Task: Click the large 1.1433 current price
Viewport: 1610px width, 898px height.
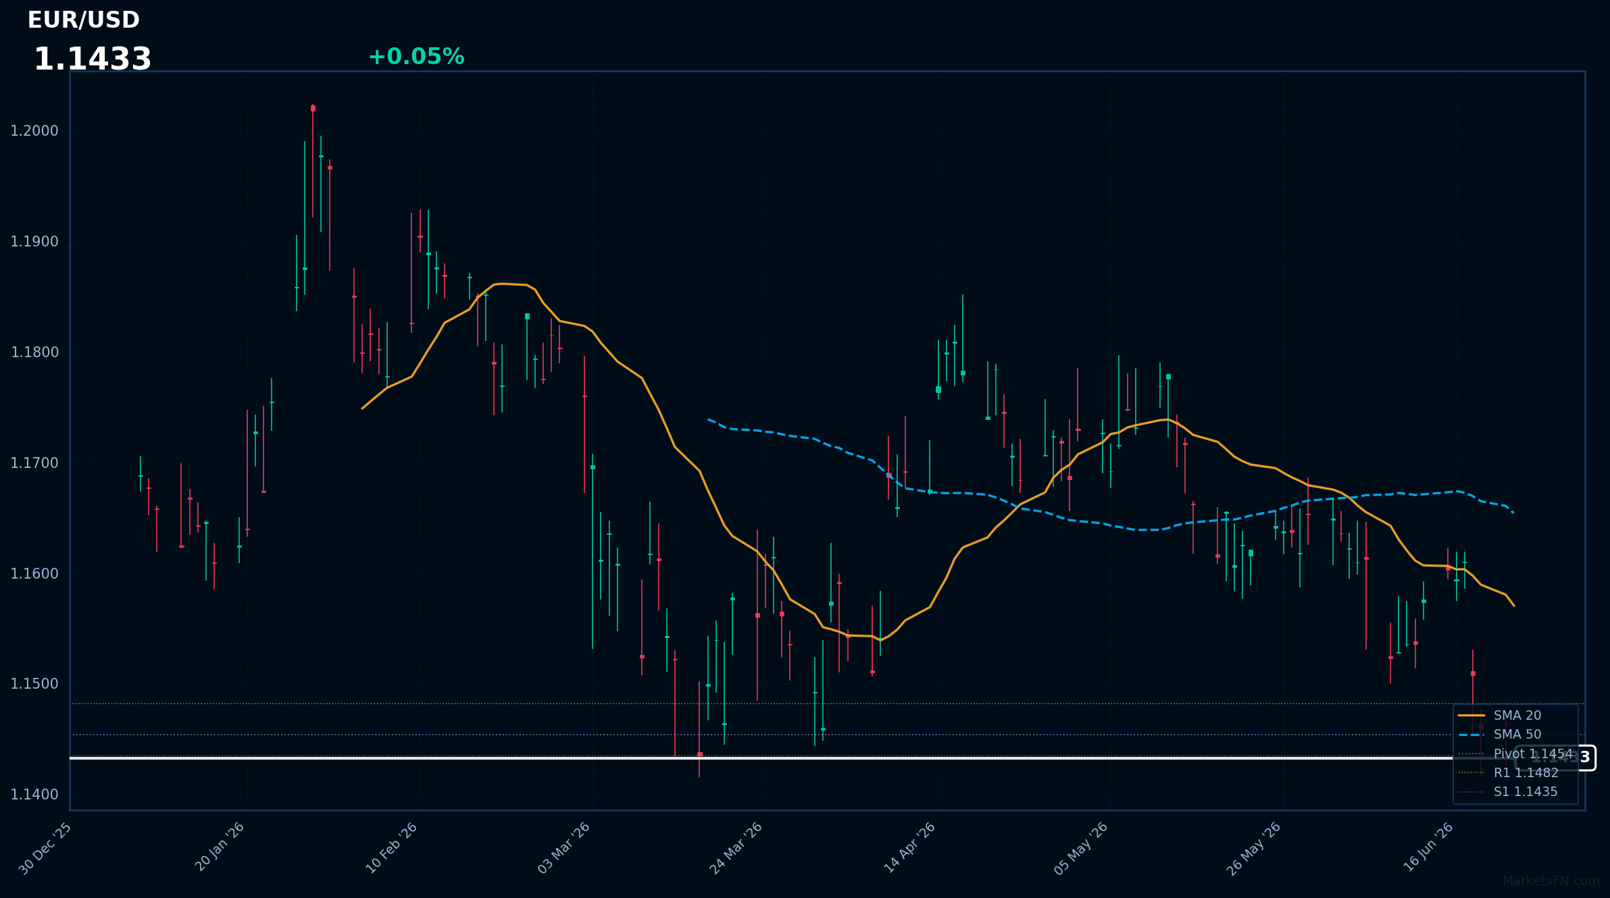Action: click(93, 59)
